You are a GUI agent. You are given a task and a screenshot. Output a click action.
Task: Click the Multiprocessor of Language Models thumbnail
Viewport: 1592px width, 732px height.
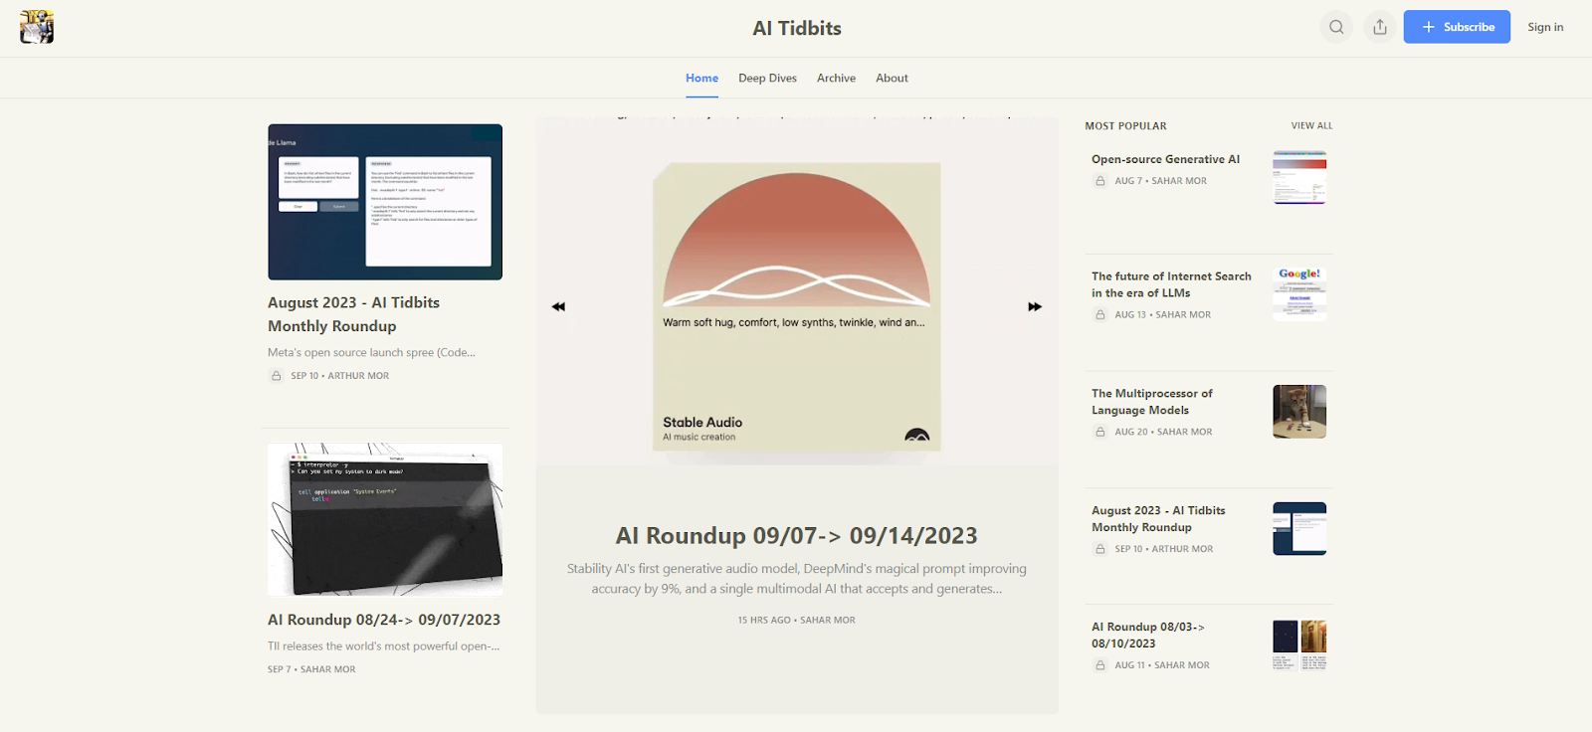click(x=1299, y=412)
